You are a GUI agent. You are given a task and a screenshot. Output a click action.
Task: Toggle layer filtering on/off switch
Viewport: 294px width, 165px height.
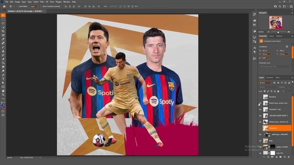click(293, 82)
